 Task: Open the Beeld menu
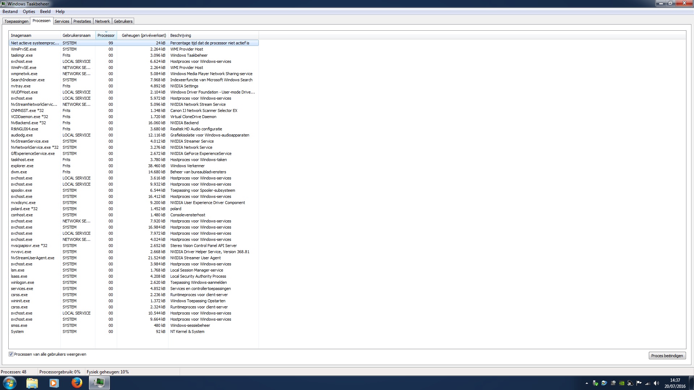[45, 12]
